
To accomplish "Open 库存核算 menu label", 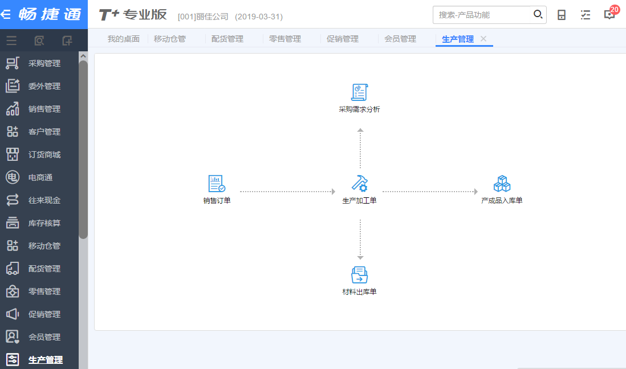I will coord(44,223).
